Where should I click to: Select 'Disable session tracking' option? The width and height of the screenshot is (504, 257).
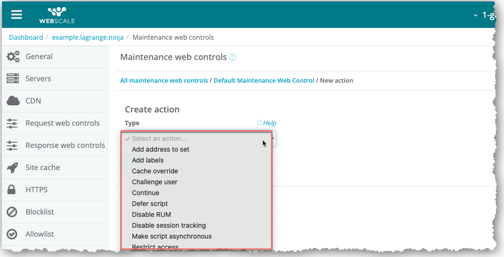coord(169,225)
